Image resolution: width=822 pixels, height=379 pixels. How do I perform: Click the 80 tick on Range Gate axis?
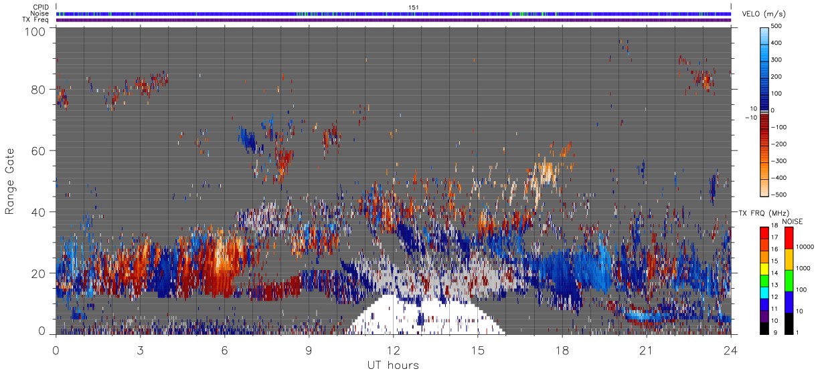[38, 89]
